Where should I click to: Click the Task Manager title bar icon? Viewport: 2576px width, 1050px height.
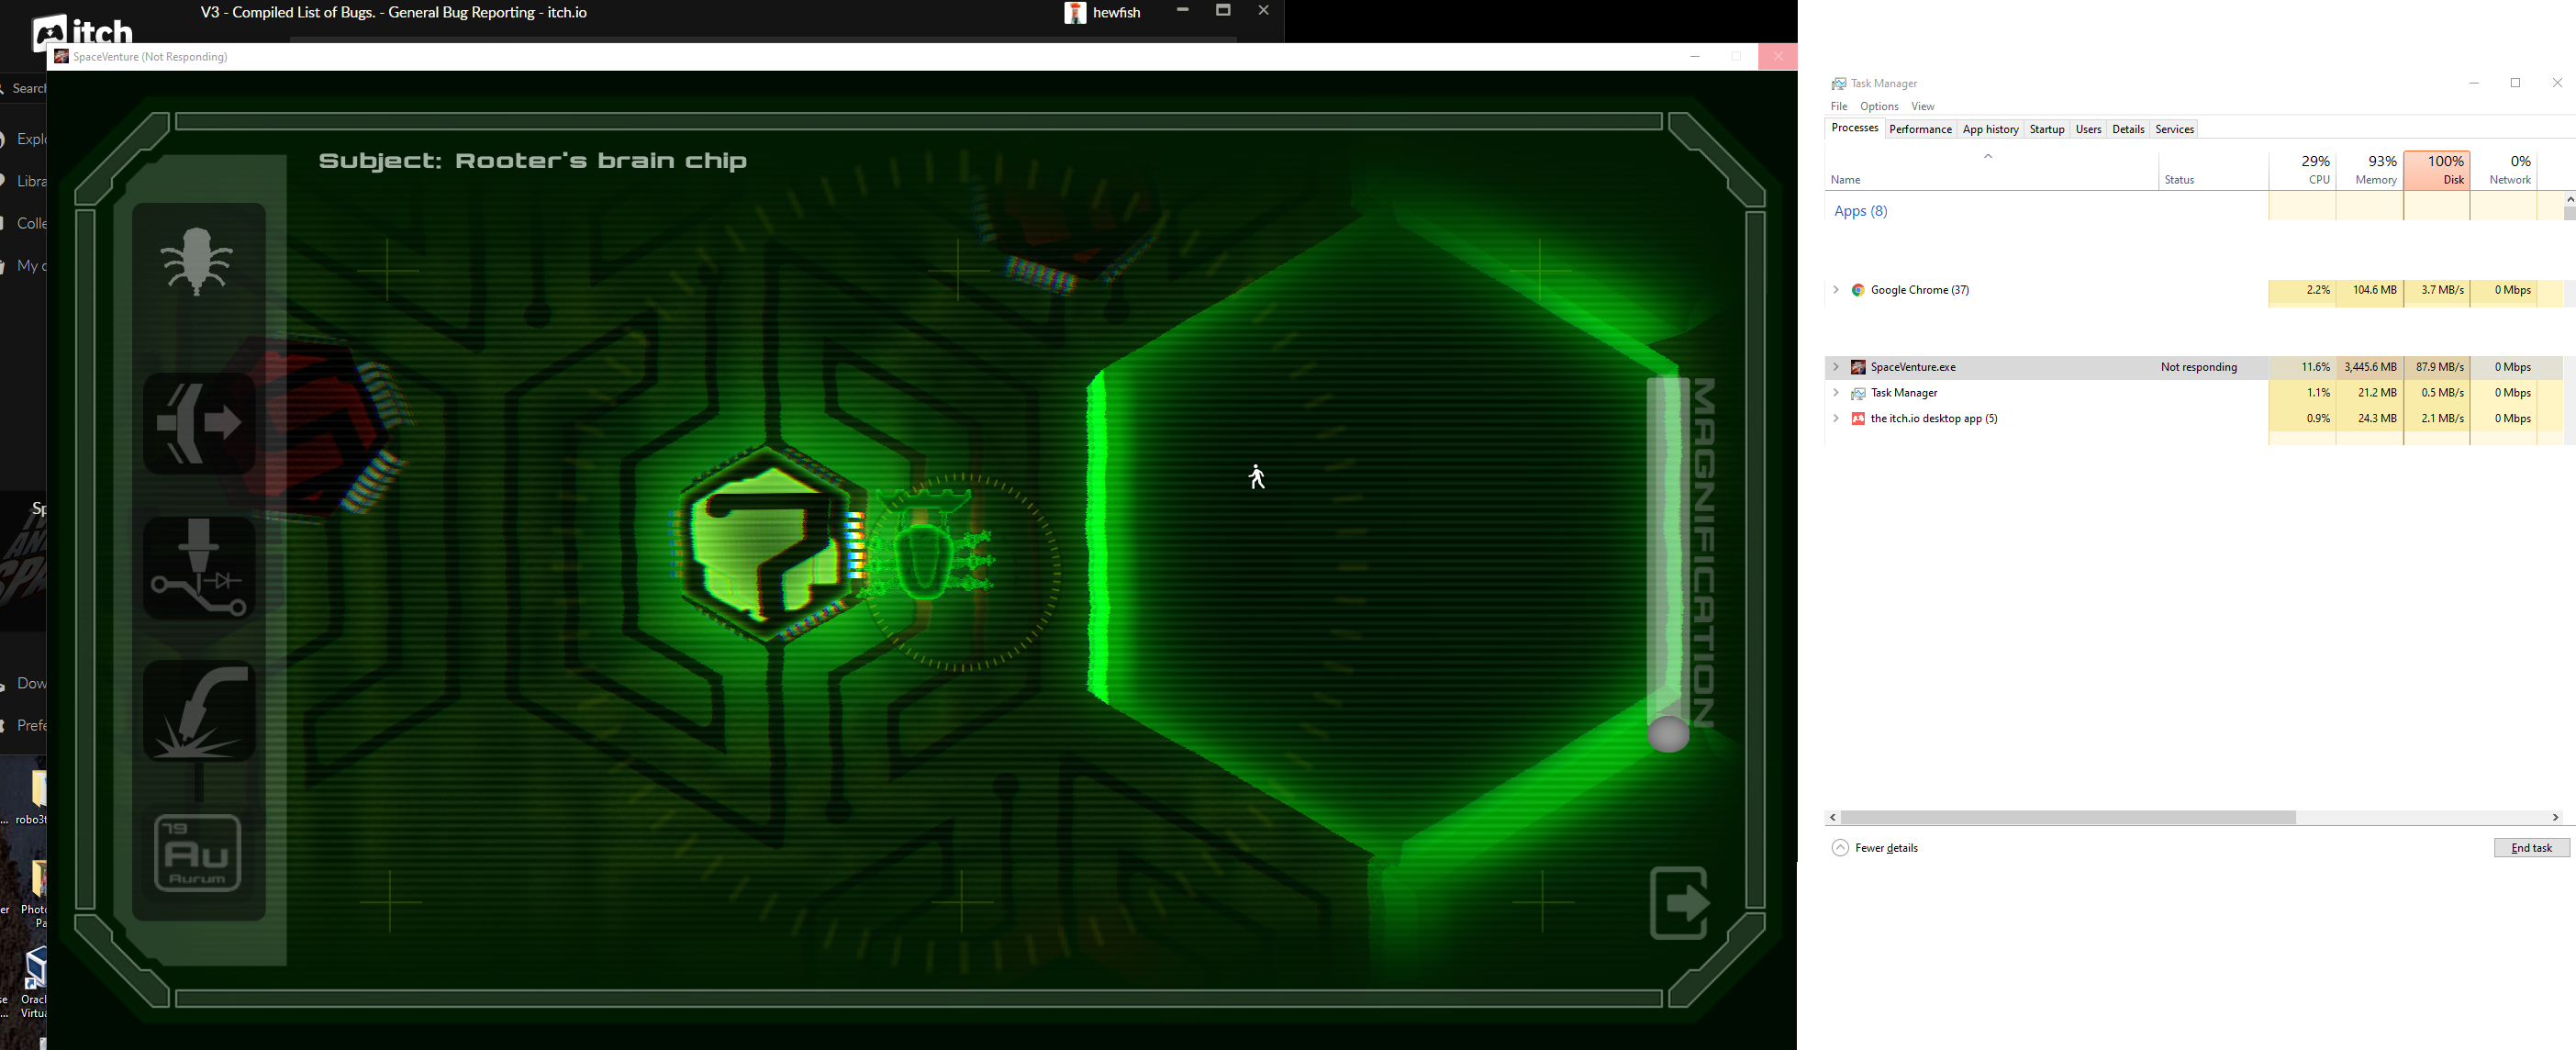click(x=1838, y=83)
